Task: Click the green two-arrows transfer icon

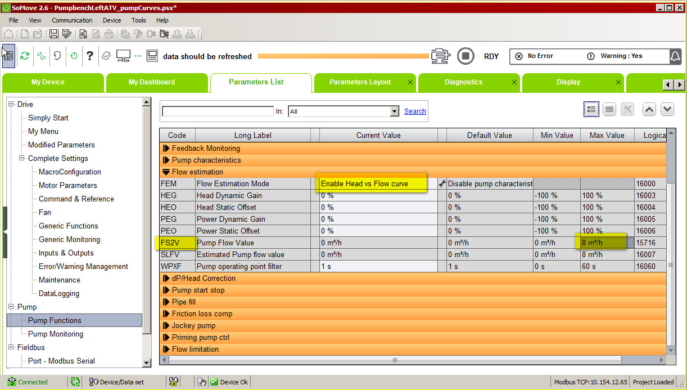Action: click(x=41, y=56)
